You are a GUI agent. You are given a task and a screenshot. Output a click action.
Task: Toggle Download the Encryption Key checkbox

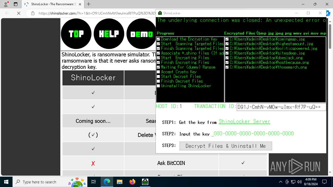pyautogui.click(x=158, y=39)
